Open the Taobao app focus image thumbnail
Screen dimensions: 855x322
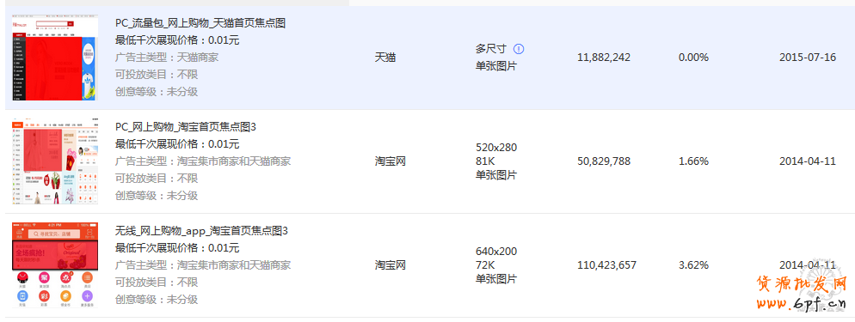coord(55,264)
